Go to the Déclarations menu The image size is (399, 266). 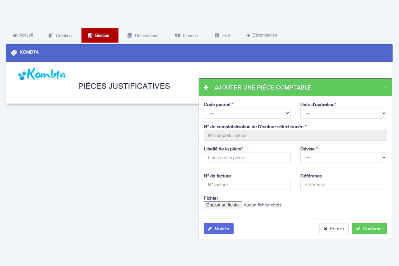click(146, 36)
